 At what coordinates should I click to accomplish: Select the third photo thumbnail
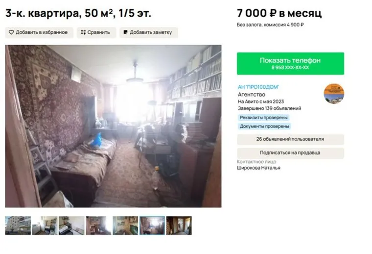coord(71,226)
